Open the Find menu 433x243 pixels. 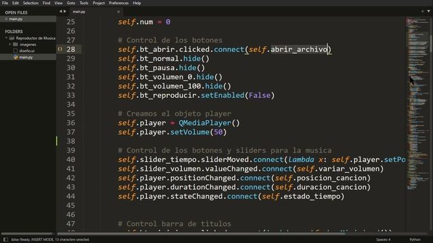click(x=47, y=3)
